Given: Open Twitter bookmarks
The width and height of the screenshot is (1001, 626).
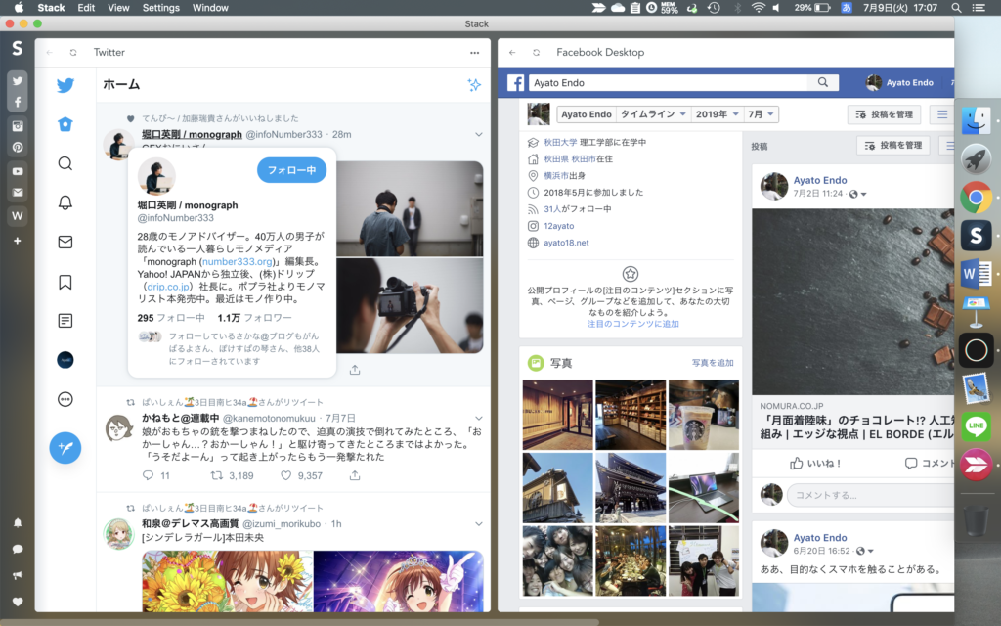Looking at the screenshot, I should pos(65,282).
